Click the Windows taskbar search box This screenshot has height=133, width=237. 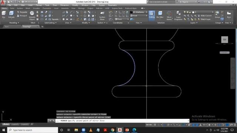coord(33,130)
